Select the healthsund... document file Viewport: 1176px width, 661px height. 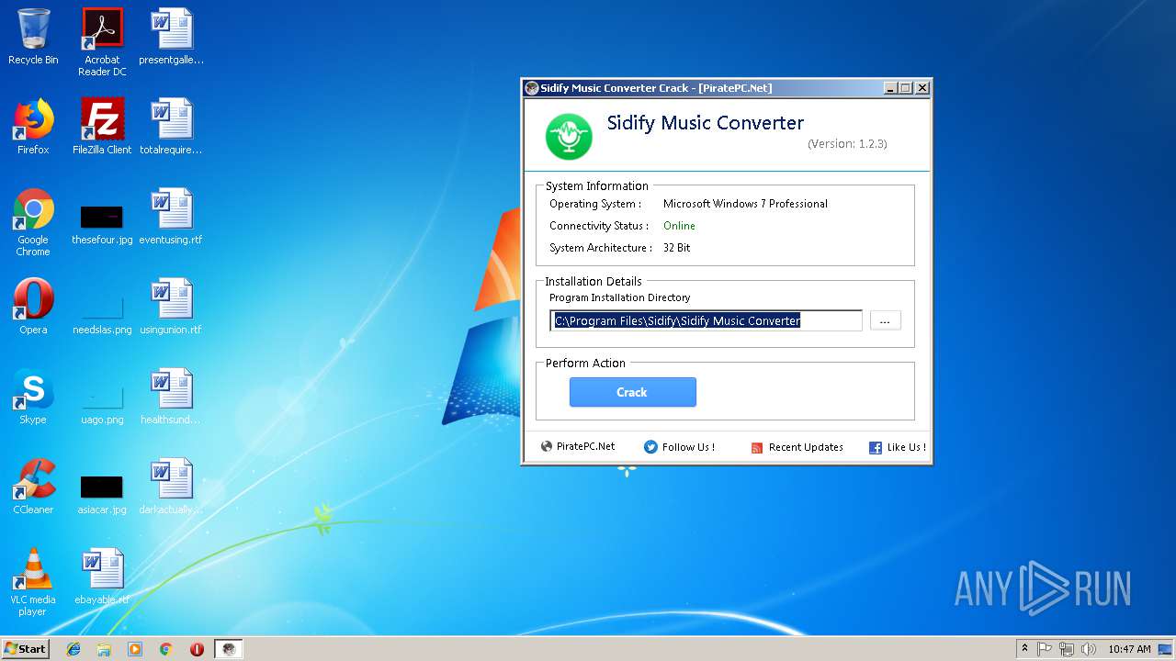171,397
